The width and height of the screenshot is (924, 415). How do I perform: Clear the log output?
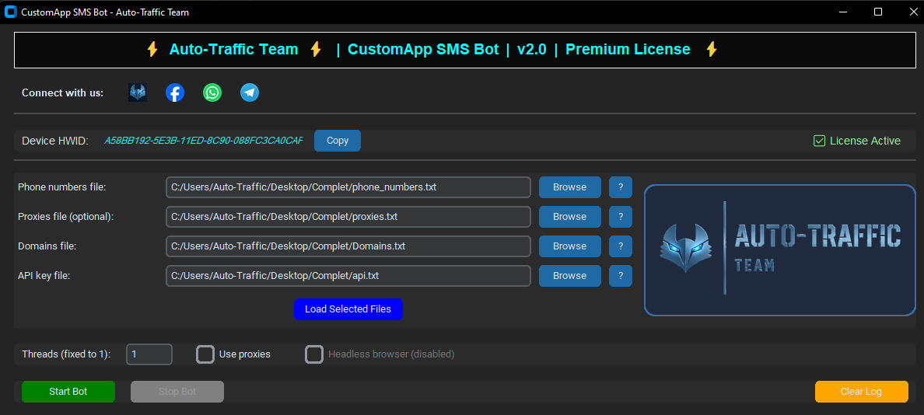[x=862, y=392]
